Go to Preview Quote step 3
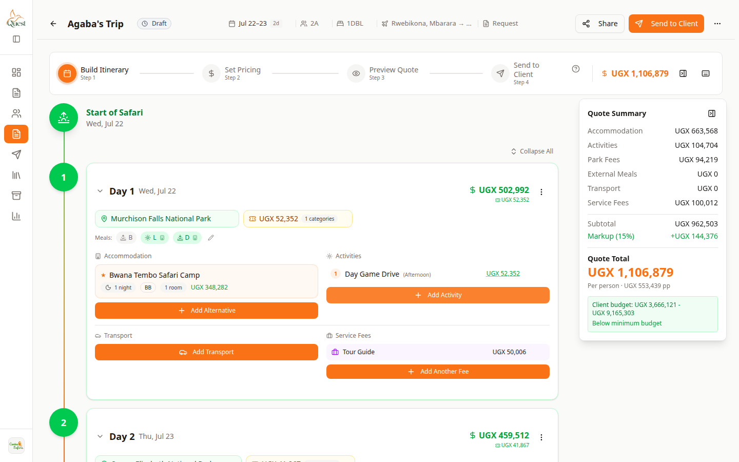This screenshot has height=462, width=739. 383,73
